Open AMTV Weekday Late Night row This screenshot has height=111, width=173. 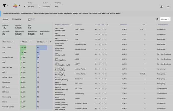click(x=113, y=64)
